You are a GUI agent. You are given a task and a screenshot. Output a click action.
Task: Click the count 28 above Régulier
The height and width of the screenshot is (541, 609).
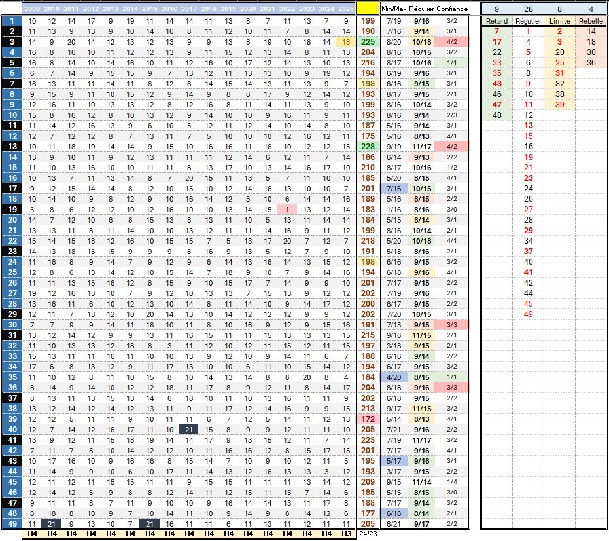(x=529, y=9)
